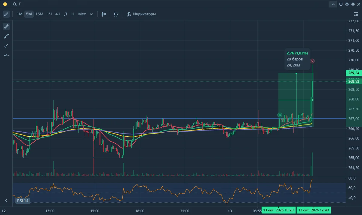This screenshot has height=215, width=362.
Task: Collapse the widget with the up chevron
Action: click(333, 4)
